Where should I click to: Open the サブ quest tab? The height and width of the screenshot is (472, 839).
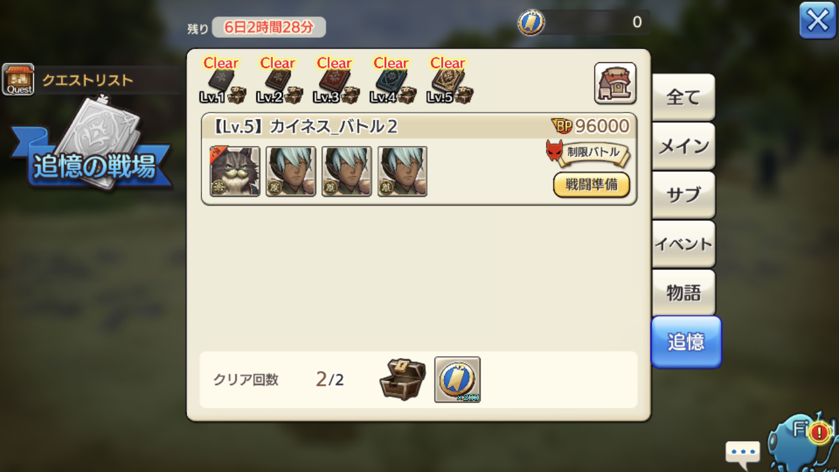[683, 195]
